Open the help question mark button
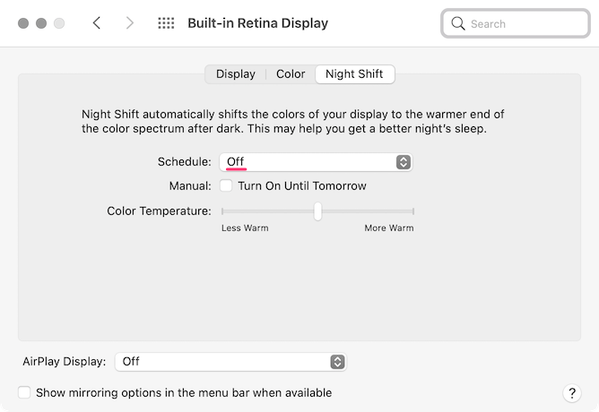This screenshot has height=412, width=599. (571, 393)
